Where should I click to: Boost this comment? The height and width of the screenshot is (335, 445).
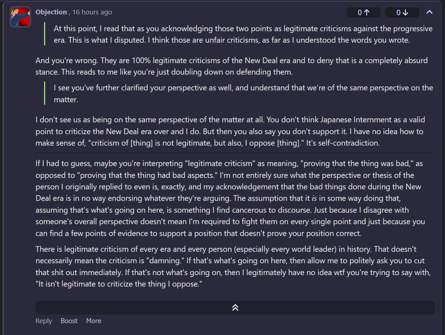69,321
